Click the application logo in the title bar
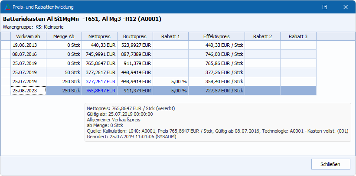The height and width of the screenshot is (176, 356). click(x=7, y=7)
